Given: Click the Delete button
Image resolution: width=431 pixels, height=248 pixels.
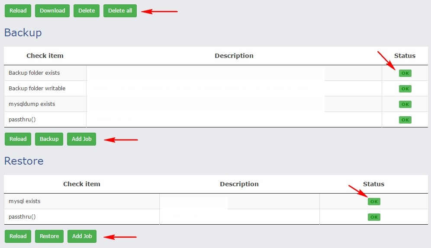Looking at the screenshot, I should click(x=87, y=11).
